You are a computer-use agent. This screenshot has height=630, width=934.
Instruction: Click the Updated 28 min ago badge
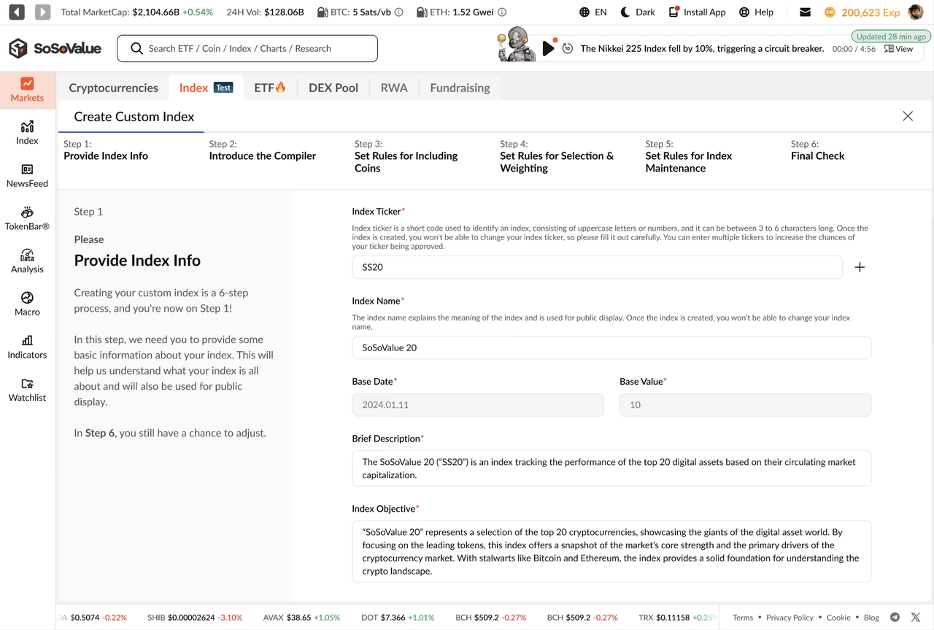pos(891,36)
